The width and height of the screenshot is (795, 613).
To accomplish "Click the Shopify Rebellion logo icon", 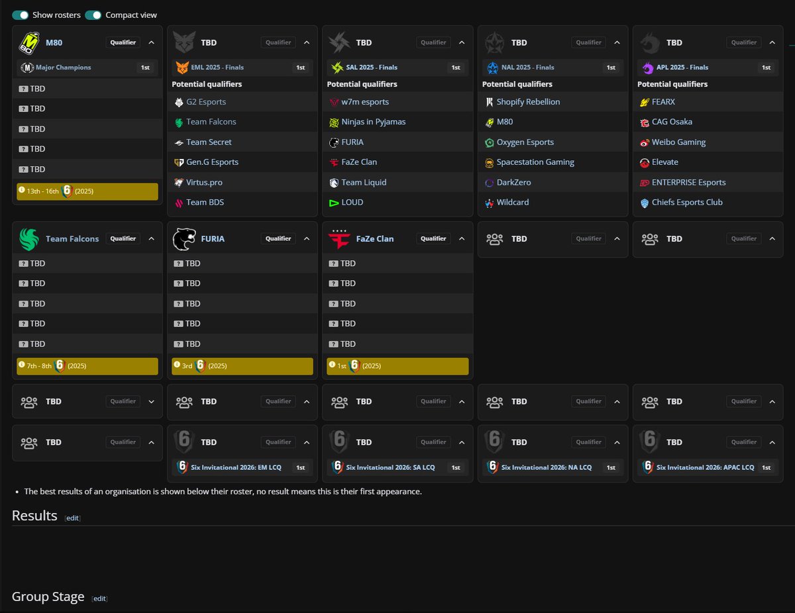I will click(x=490, y=102).
